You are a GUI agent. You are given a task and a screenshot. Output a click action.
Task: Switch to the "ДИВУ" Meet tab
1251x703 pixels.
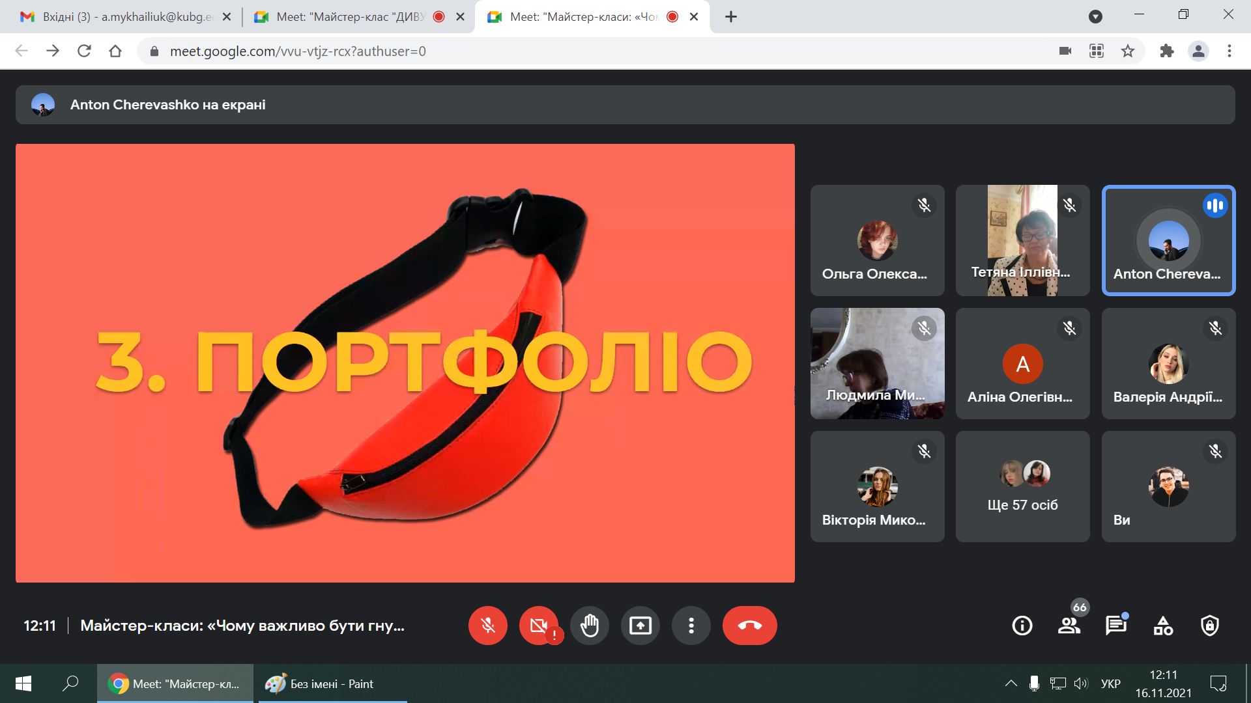[351, 17]
